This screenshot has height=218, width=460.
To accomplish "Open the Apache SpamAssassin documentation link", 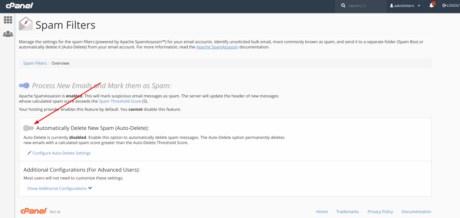I will (217, 47).
